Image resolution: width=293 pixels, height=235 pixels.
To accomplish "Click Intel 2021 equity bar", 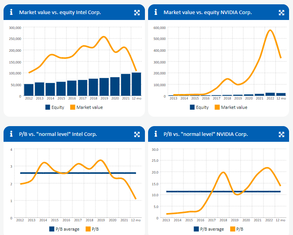I will click(126, 85).
